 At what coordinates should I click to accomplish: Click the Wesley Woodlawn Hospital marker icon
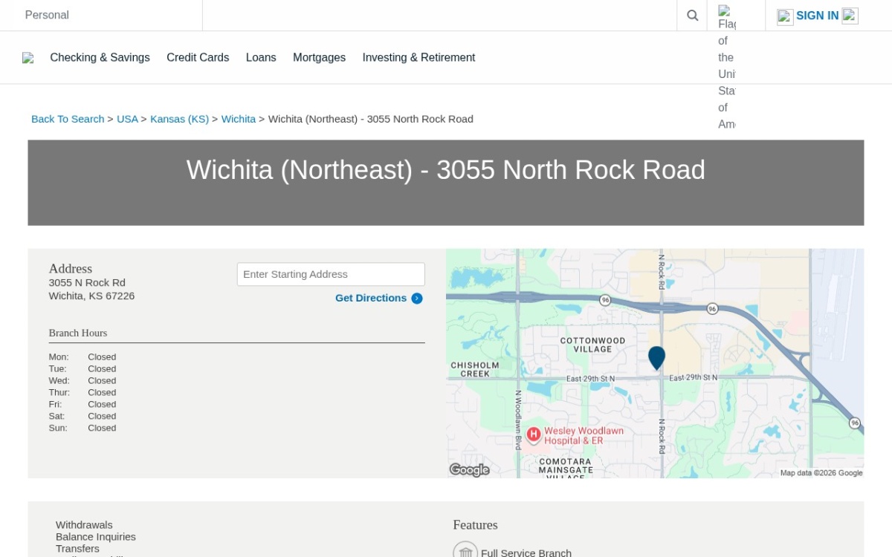point(533,434)
